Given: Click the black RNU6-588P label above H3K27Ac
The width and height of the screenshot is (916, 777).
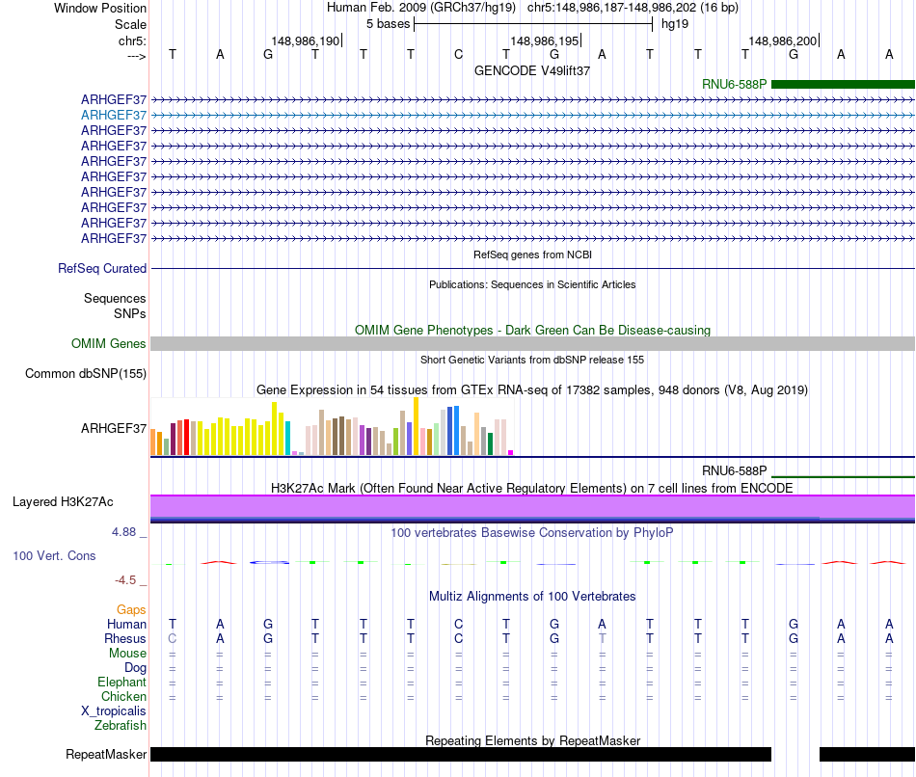Looking at the screenshot, I should 735,470.
